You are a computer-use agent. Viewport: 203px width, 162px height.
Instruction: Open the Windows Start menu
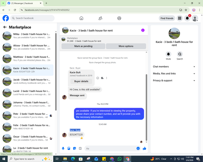pos(4,159)
